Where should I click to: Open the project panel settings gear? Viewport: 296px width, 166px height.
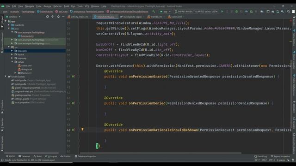(58, 17)
